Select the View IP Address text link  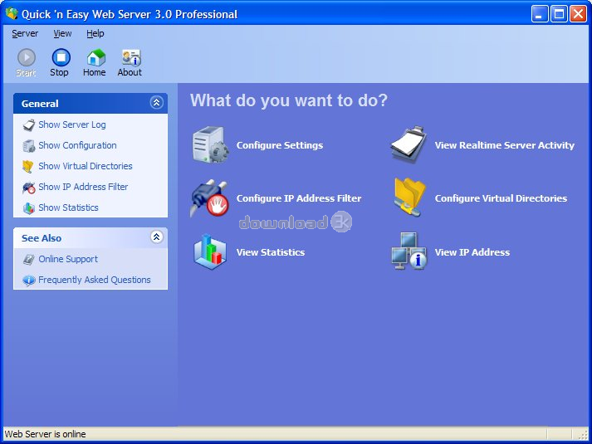coord(472,252)
